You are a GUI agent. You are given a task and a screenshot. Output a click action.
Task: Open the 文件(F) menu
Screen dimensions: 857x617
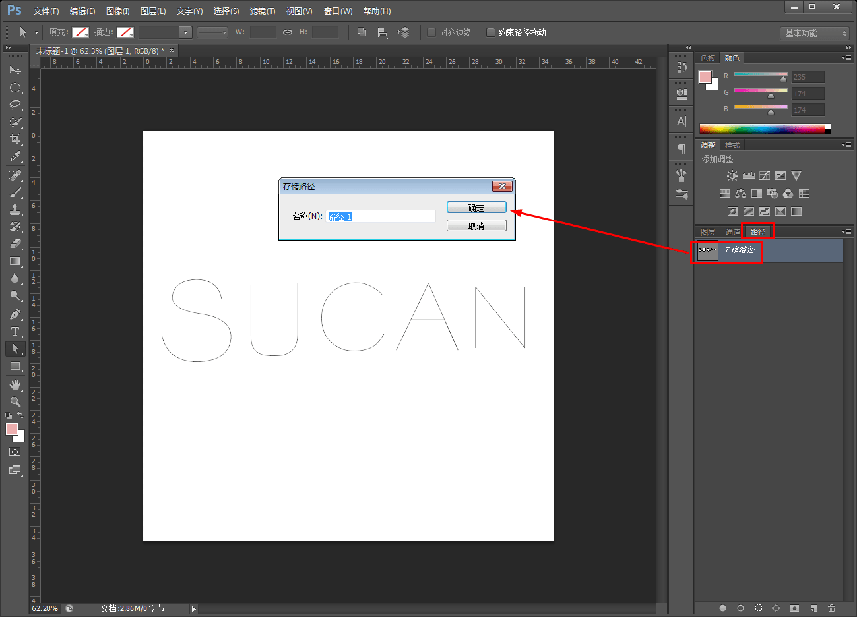46,11
